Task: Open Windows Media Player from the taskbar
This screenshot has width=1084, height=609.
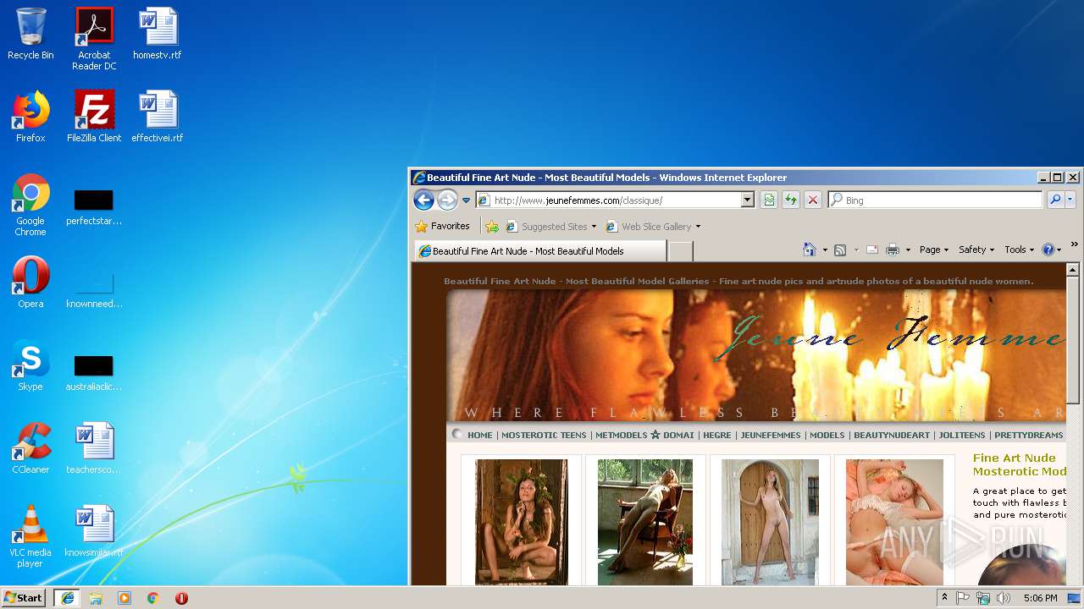Action: point(124,598)
